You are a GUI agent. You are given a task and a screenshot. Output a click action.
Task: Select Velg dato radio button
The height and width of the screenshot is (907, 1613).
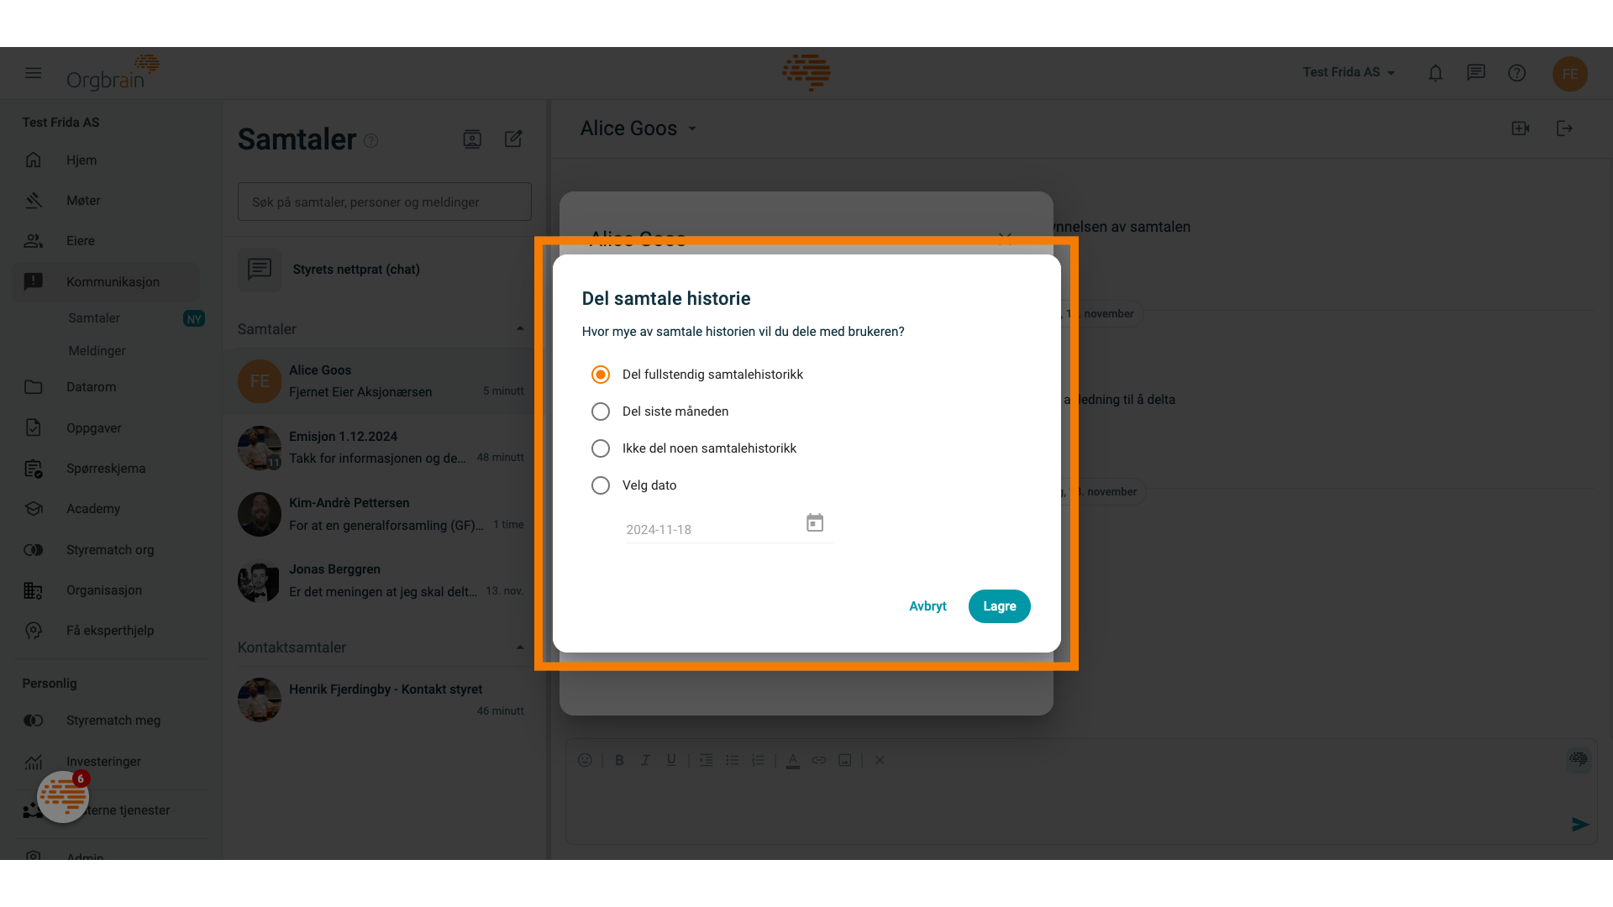pyautogui.click(x=601, y=485)
